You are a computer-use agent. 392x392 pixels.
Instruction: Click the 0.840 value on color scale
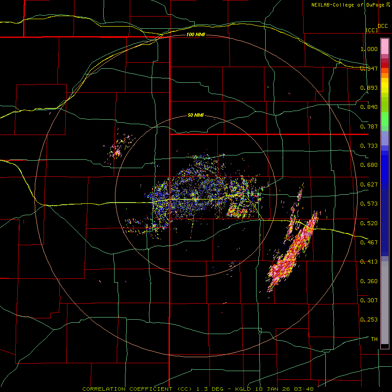[x=369, y=107]
